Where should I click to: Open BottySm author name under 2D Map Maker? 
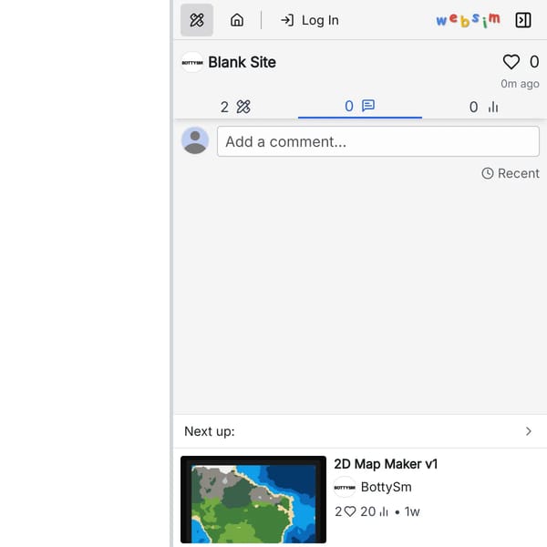point(387,487)
